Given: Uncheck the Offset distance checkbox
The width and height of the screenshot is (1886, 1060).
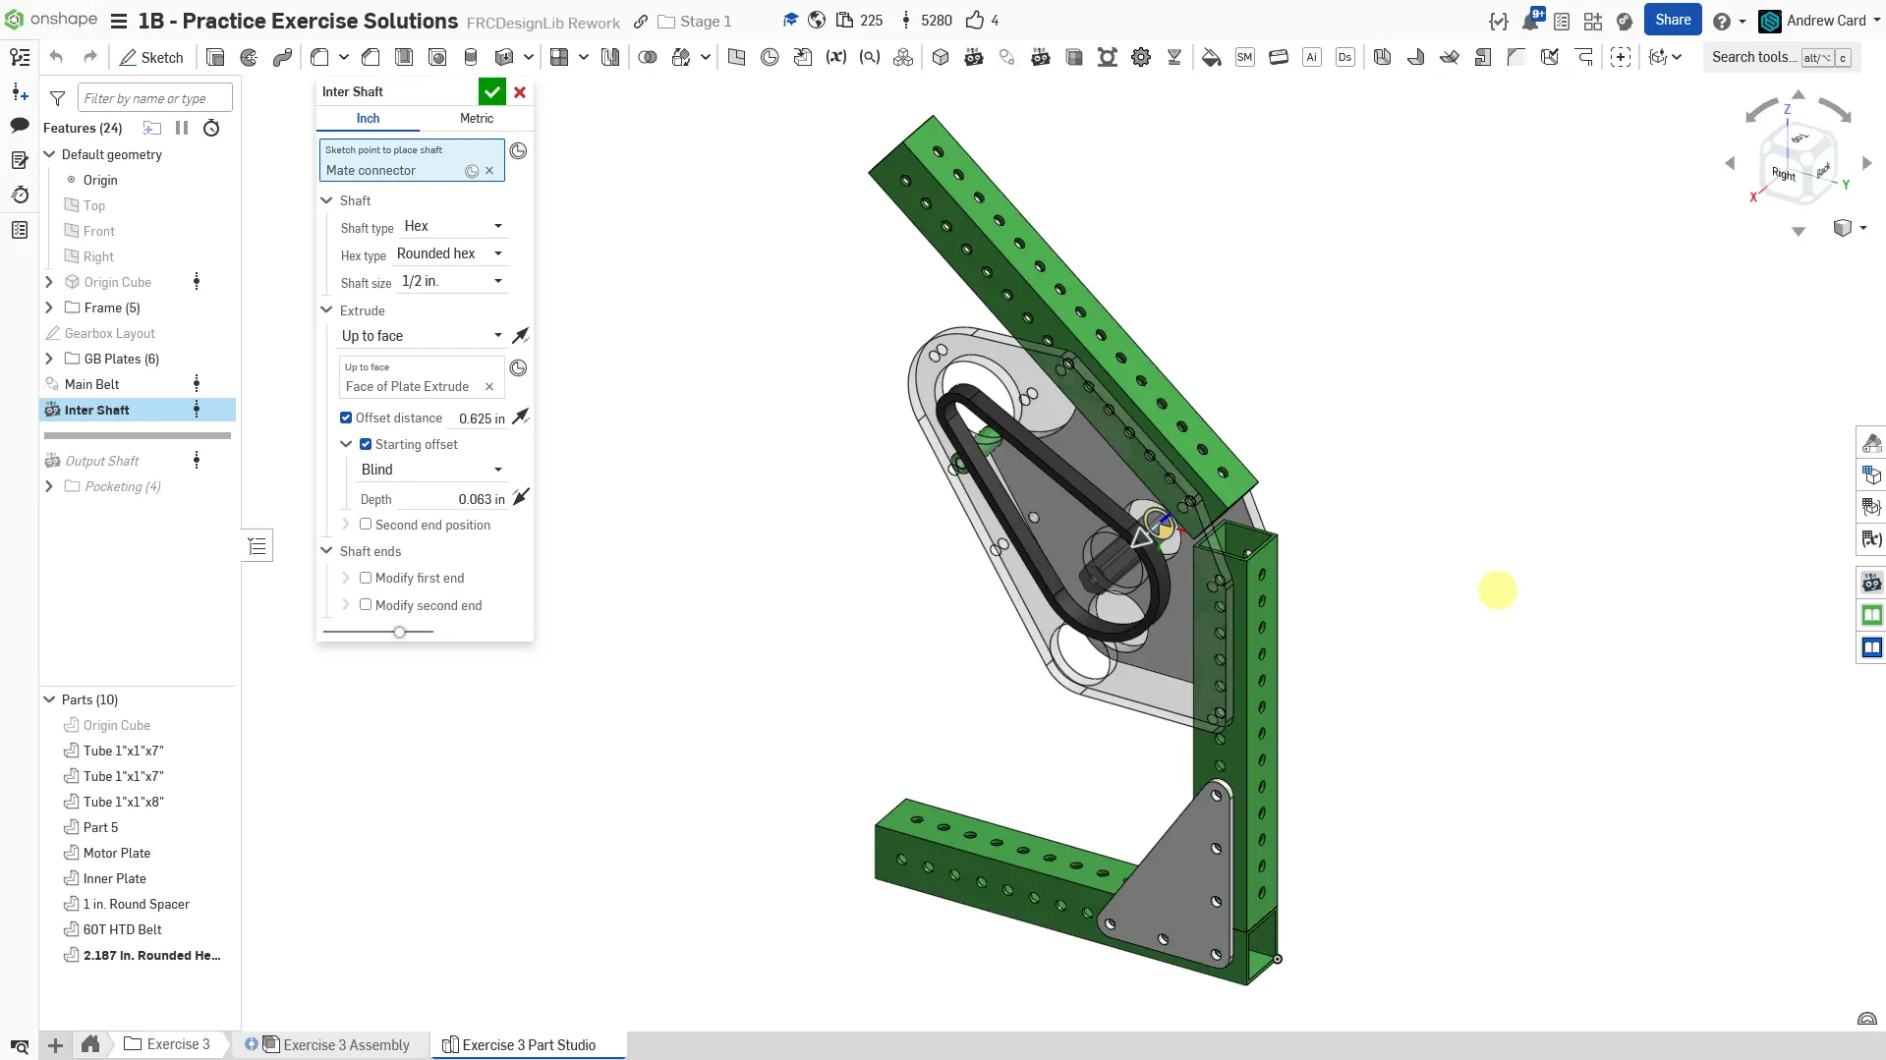Looking at the screenshot, I should [x=346, y=418].
